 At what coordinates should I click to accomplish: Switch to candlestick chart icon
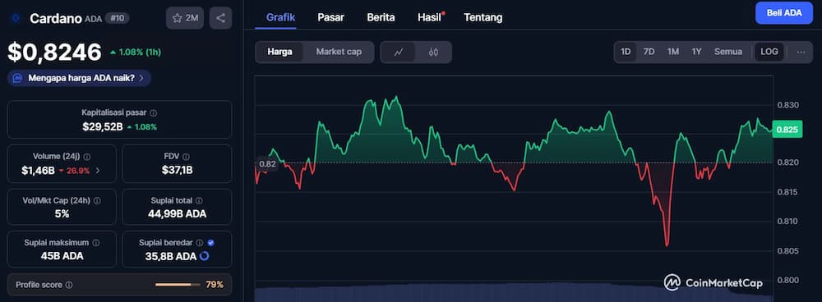(433, 52)
